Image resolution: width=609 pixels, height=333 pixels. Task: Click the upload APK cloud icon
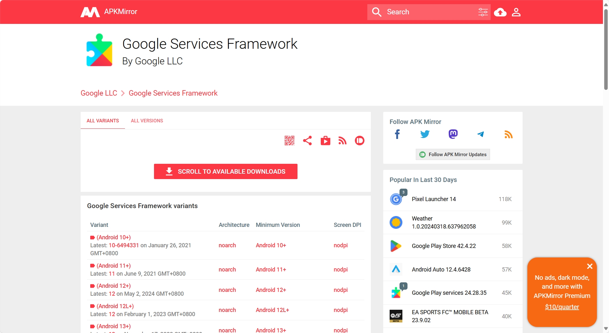[500, 12]
